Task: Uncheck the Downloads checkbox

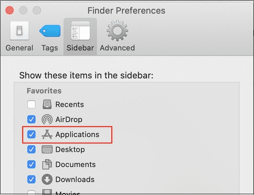Action: pyautogui.click(x=31, y=179)
